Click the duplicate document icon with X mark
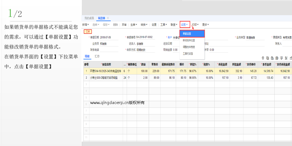The width and height of the screenshot is (292, 146). coord(277,58)
